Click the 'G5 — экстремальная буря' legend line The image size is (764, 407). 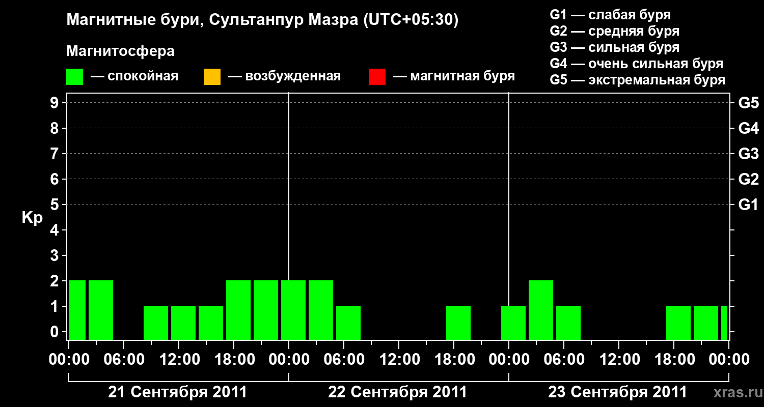click(638, 80)
